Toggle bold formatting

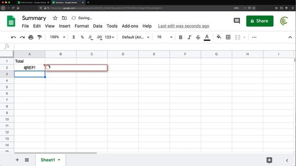(x=180, y=37)
